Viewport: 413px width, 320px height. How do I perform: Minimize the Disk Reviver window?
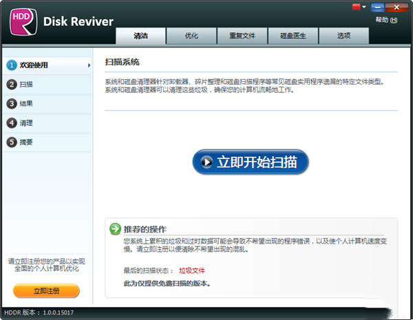[x=377, y=8]
